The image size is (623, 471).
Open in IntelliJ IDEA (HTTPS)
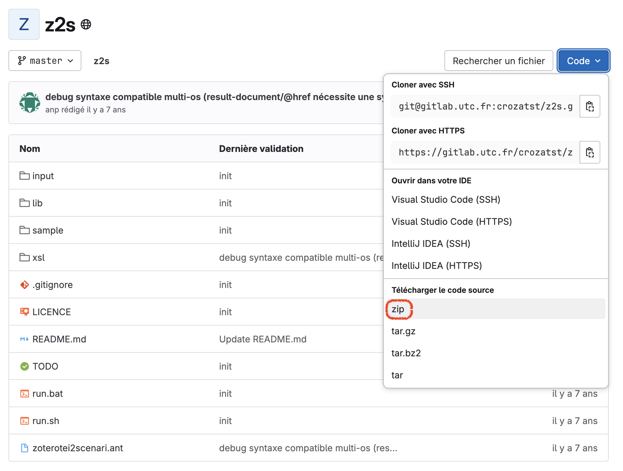coord(437,266)
